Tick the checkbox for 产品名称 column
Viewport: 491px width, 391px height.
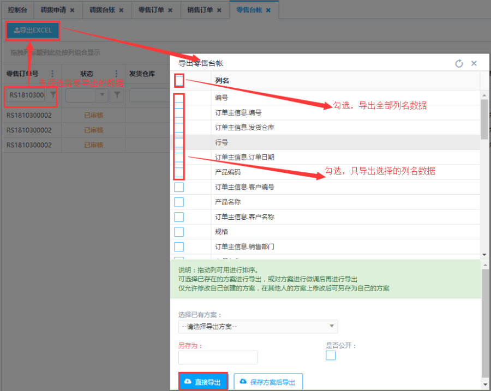[179, 202]
